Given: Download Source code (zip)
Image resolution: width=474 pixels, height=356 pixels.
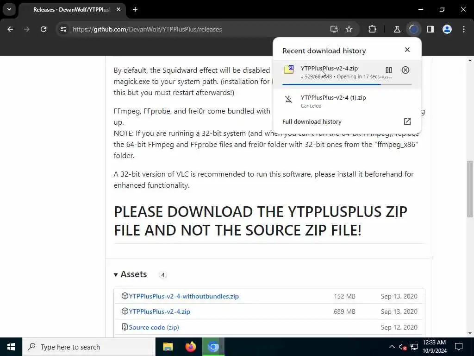Looking at the screenshot, I should [x=154, y=327].
